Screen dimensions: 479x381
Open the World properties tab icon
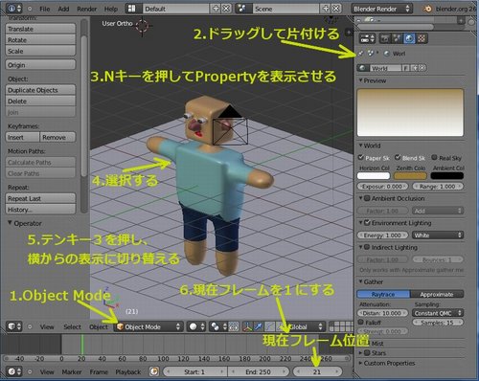click(409, 38)
